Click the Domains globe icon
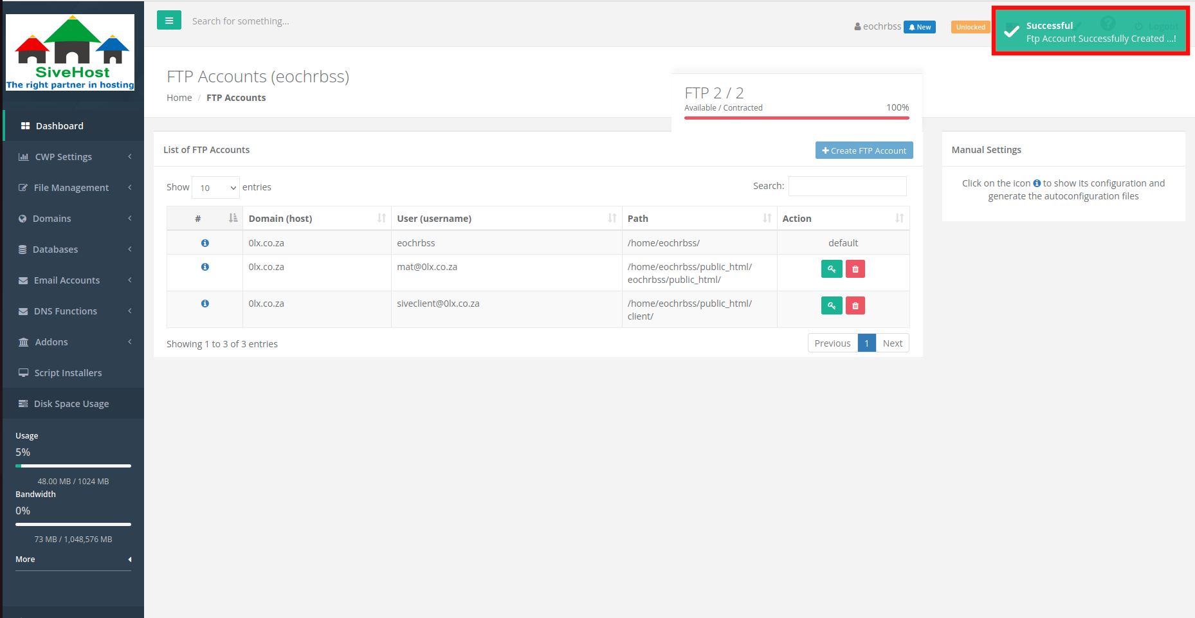Screen dimensions: 1195x618 click(x=23, y=219)
